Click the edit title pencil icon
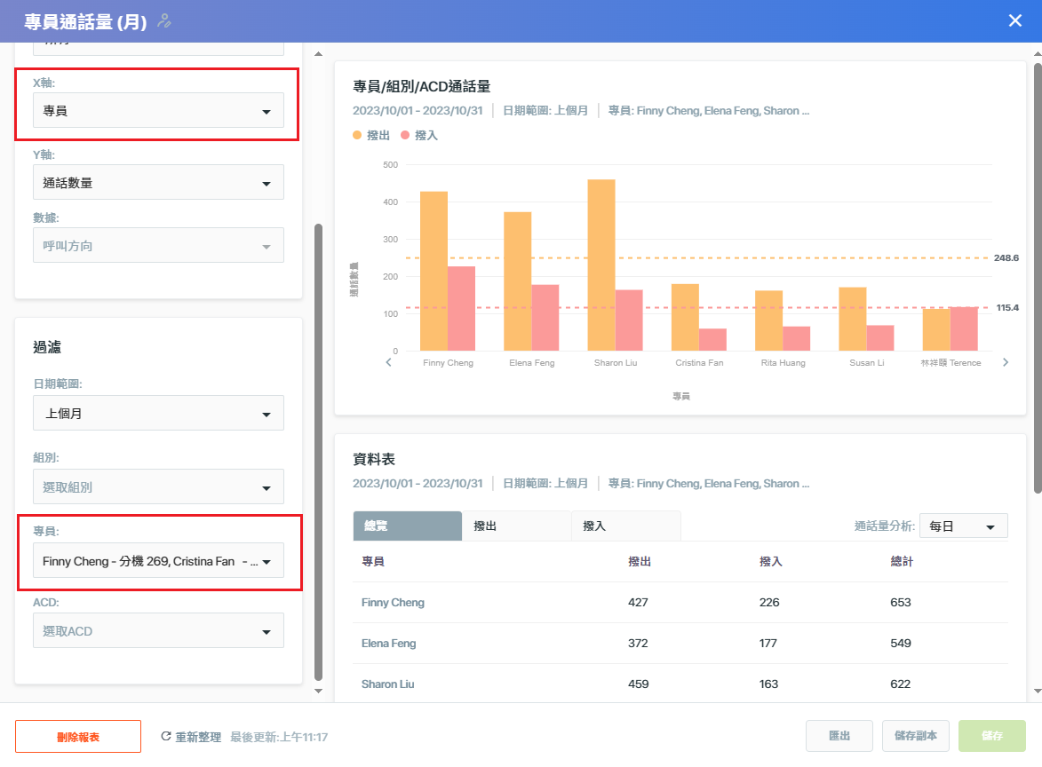 point(164,21)
